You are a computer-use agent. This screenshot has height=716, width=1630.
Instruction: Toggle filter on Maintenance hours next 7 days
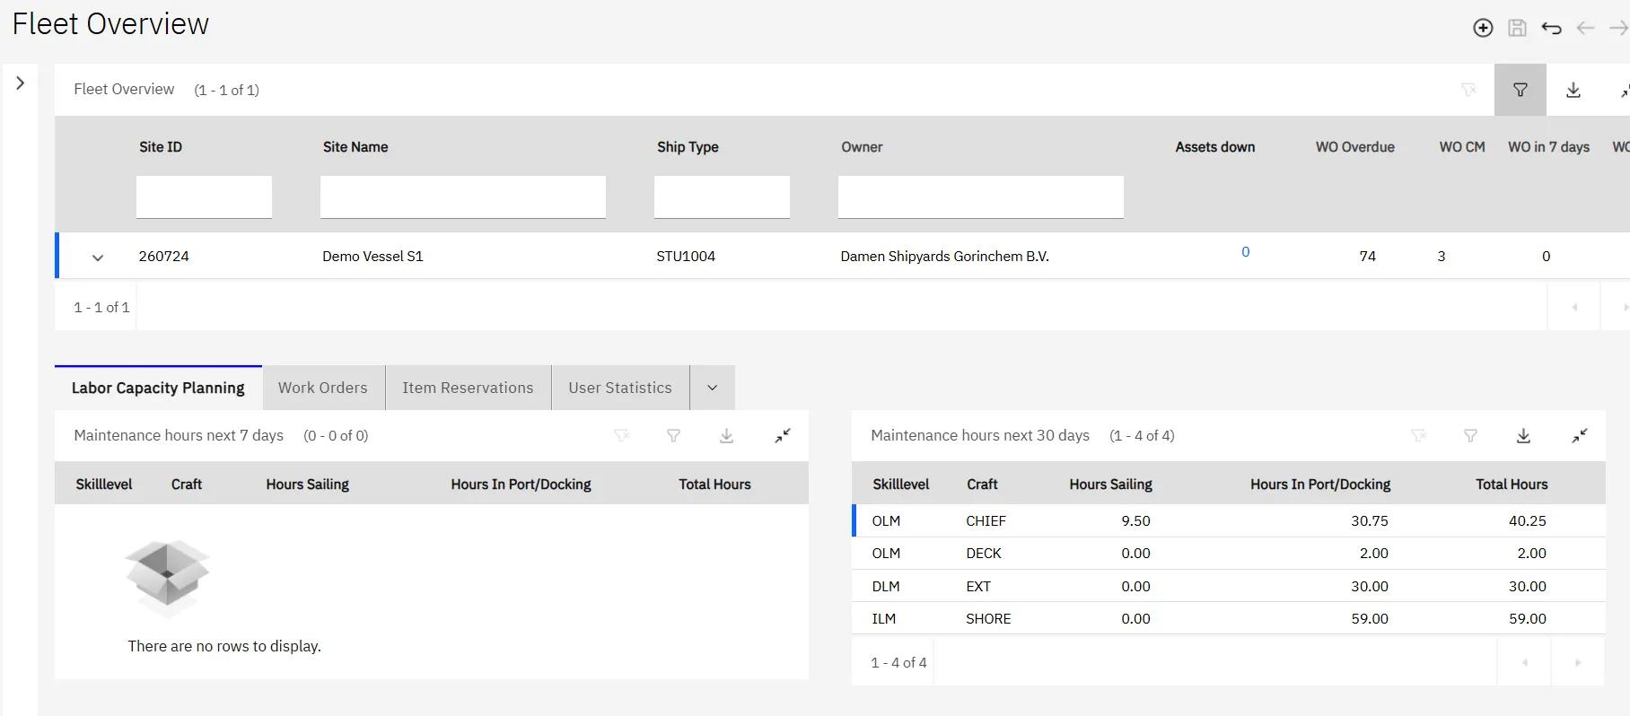[673, 436]
